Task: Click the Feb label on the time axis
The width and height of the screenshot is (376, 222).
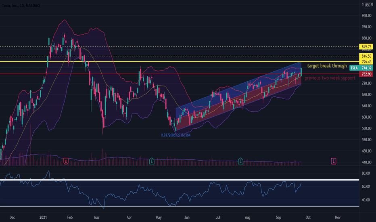Action: pos(70,218)
